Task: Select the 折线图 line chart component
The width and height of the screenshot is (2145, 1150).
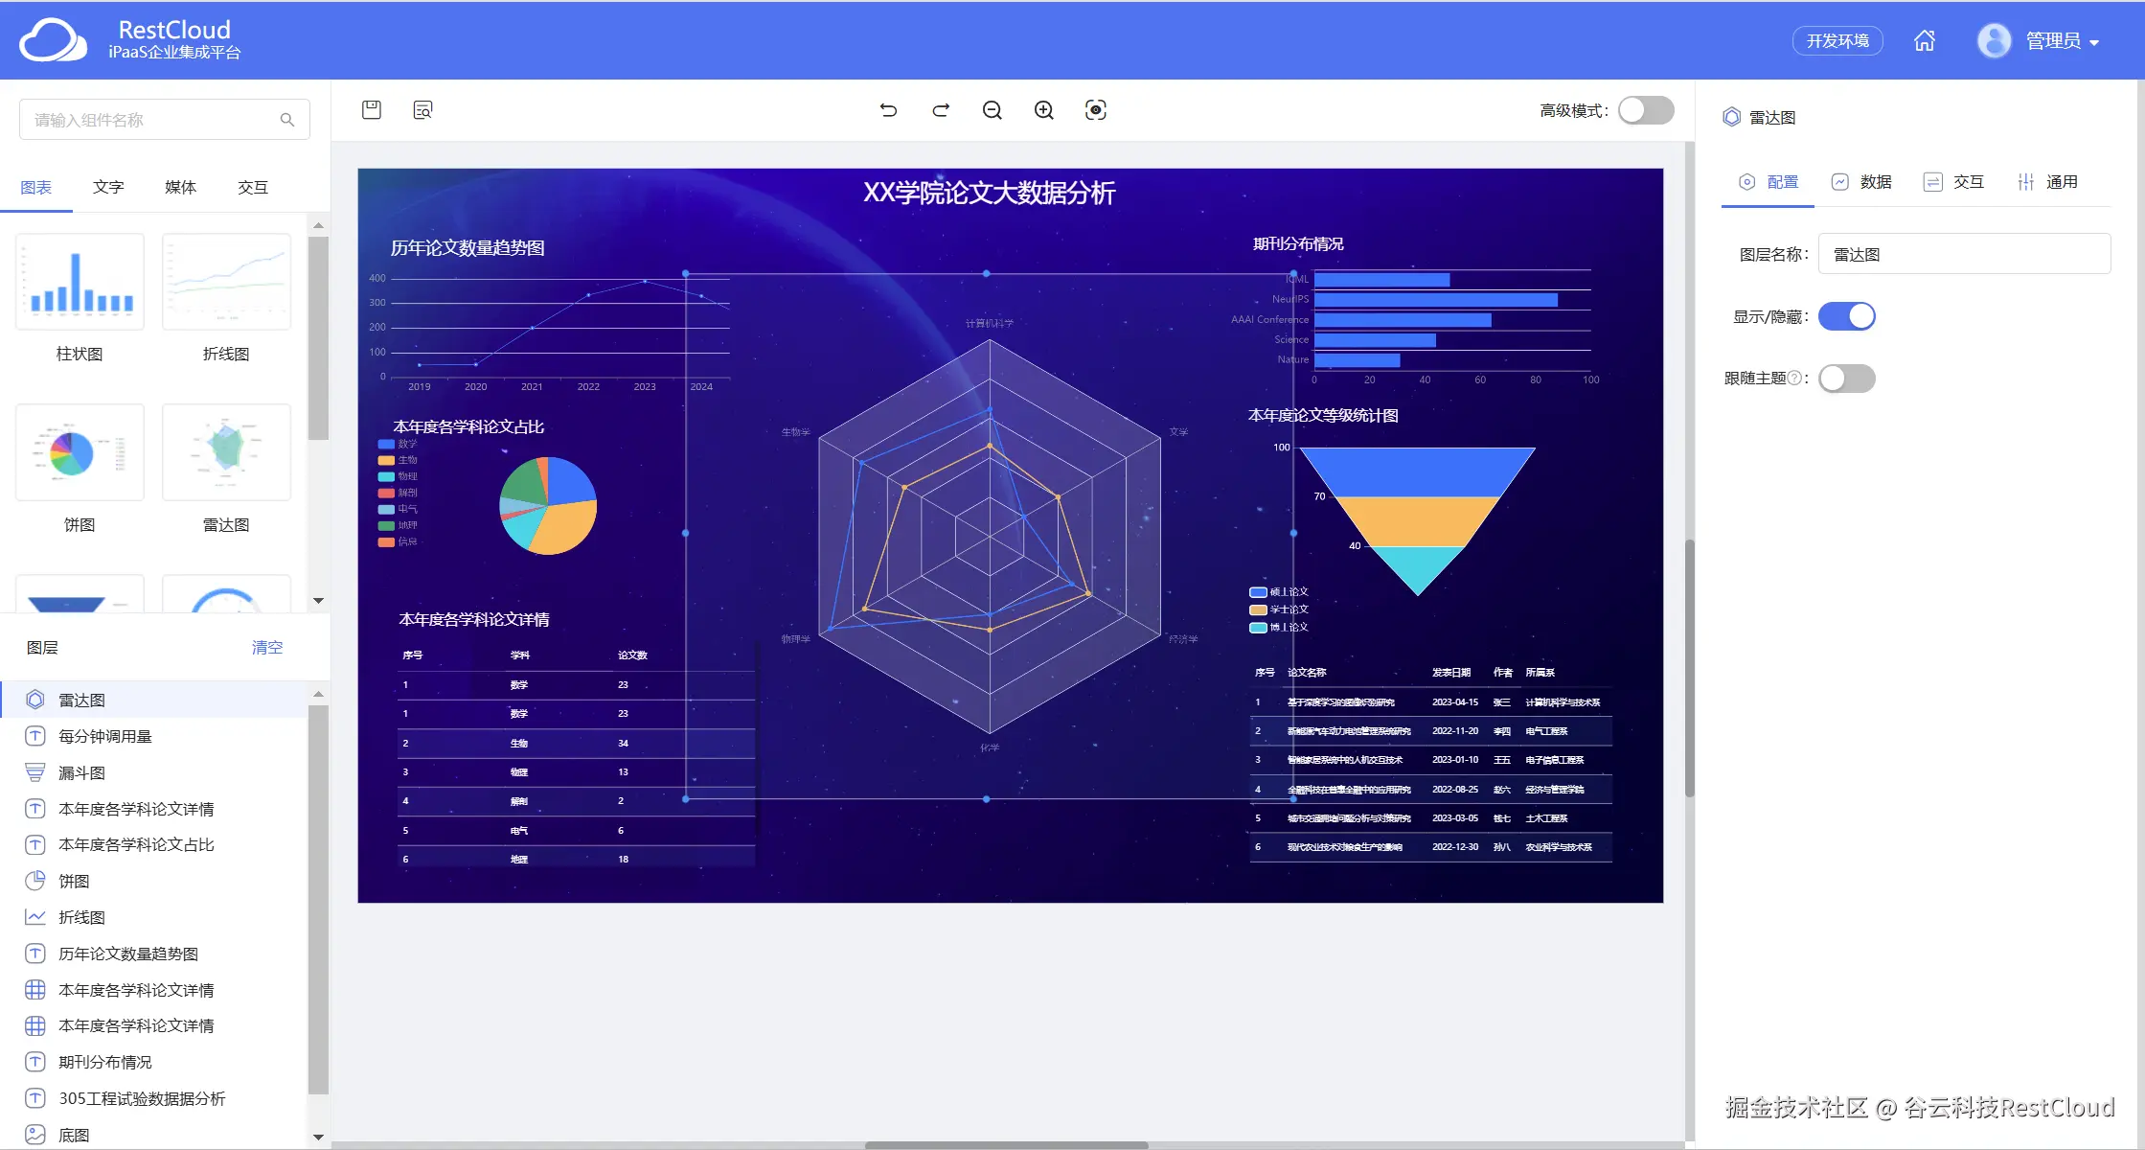Action: point(226,282)
